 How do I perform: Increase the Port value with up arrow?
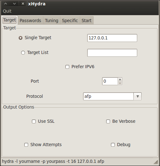(120, 80)
